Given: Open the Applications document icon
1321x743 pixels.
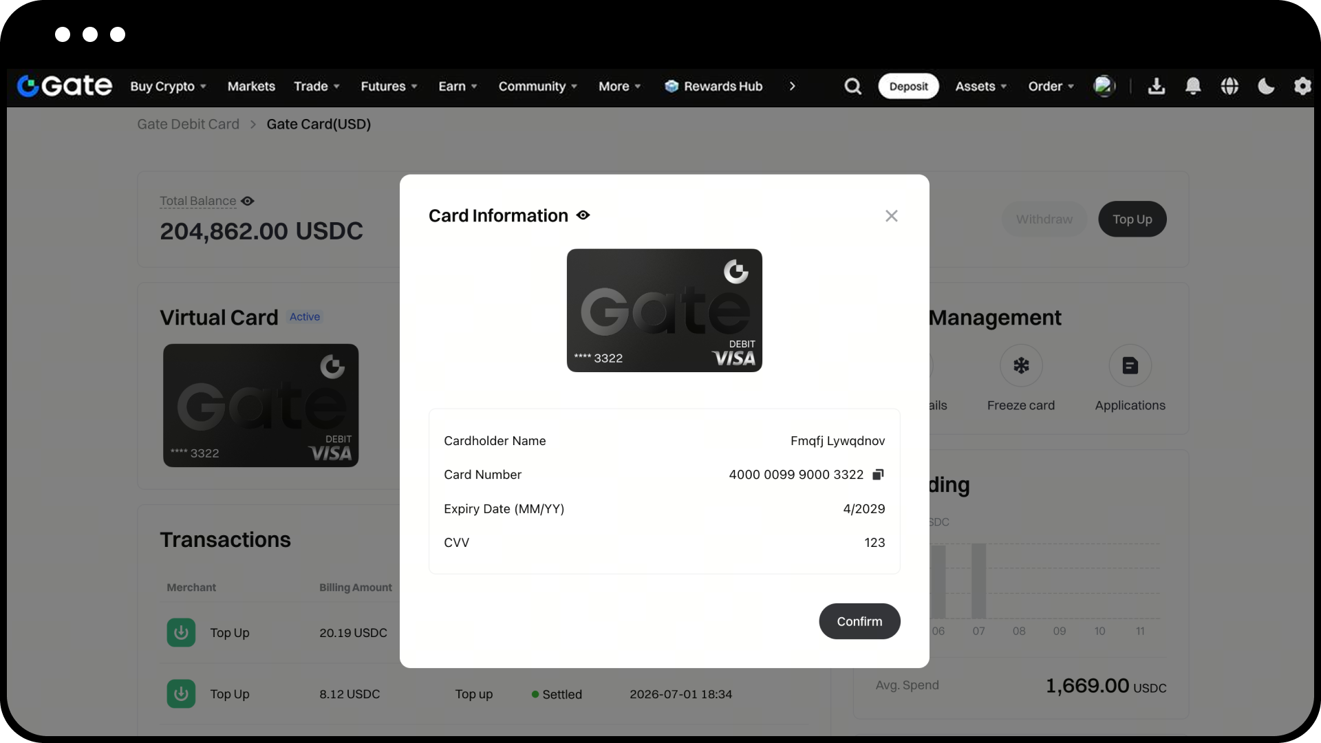Looking at the screenshot, I should [x=1130, y=365].
